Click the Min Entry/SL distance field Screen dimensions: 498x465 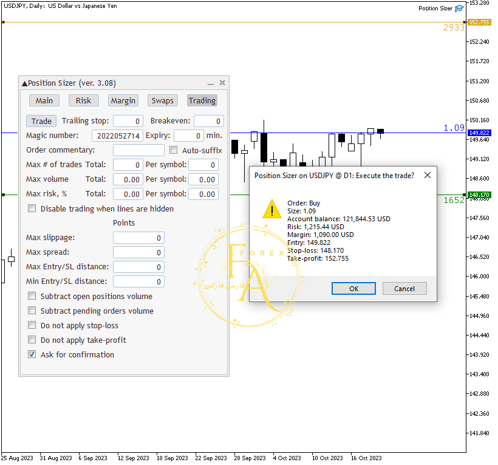tap(138, 282)
